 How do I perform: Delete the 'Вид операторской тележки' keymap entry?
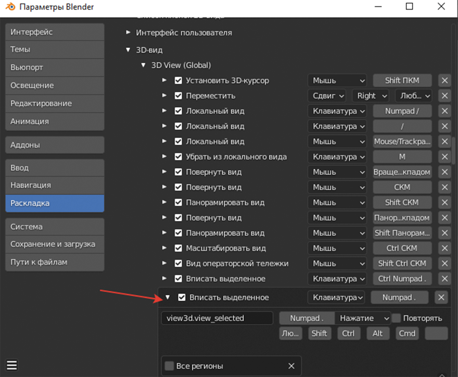click(x=445, y=263)
